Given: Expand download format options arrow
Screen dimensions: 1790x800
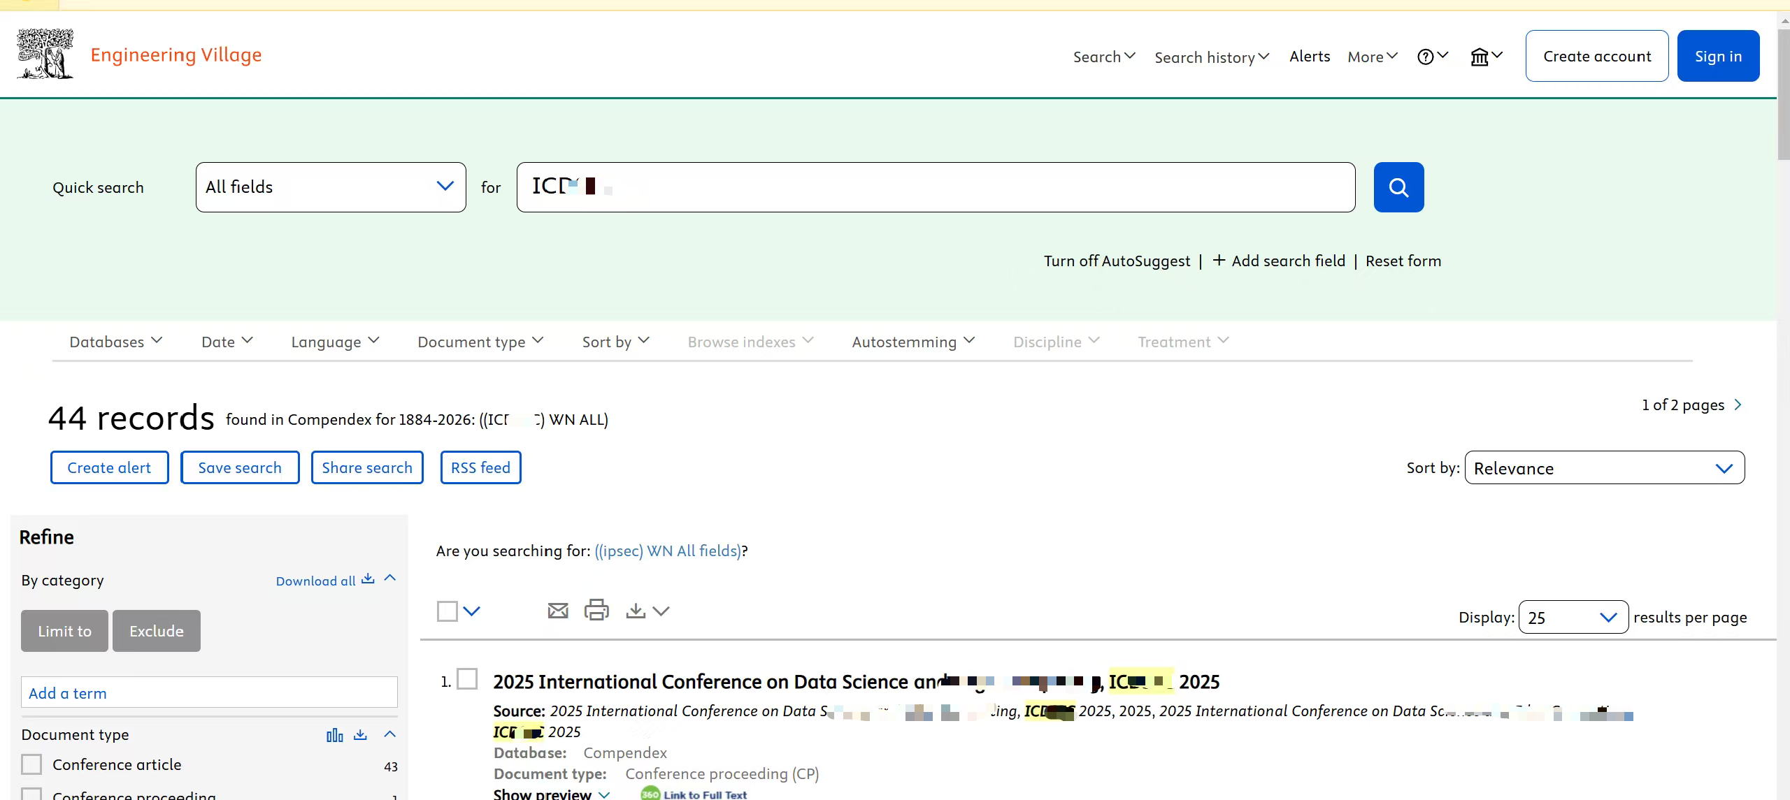Looking at the screenshot, I should pyautogui.click(x=661, y=611).
